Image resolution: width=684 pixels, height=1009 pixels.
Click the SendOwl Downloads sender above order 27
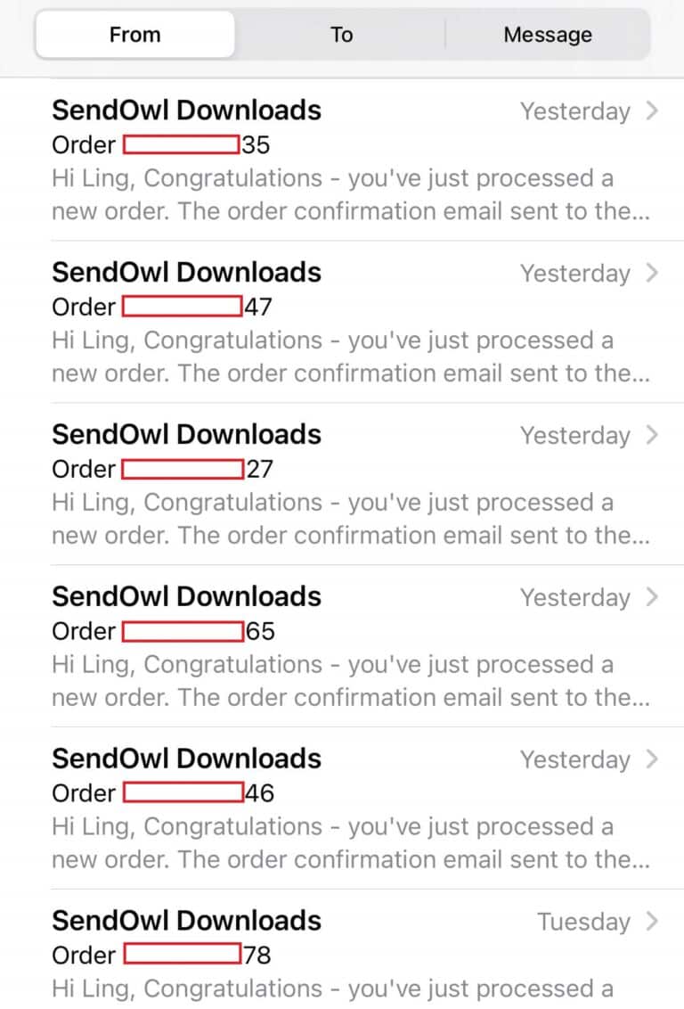tap(186, 434)
